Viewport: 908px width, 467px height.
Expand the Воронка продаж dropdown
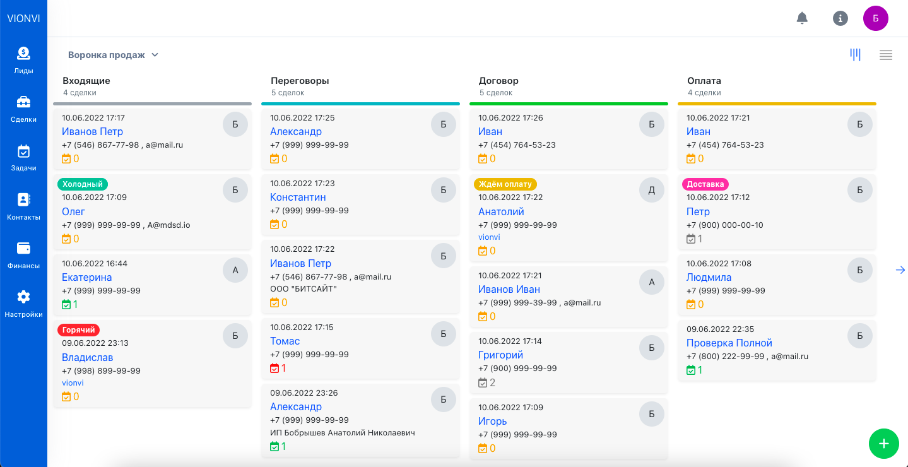[113, 55]
